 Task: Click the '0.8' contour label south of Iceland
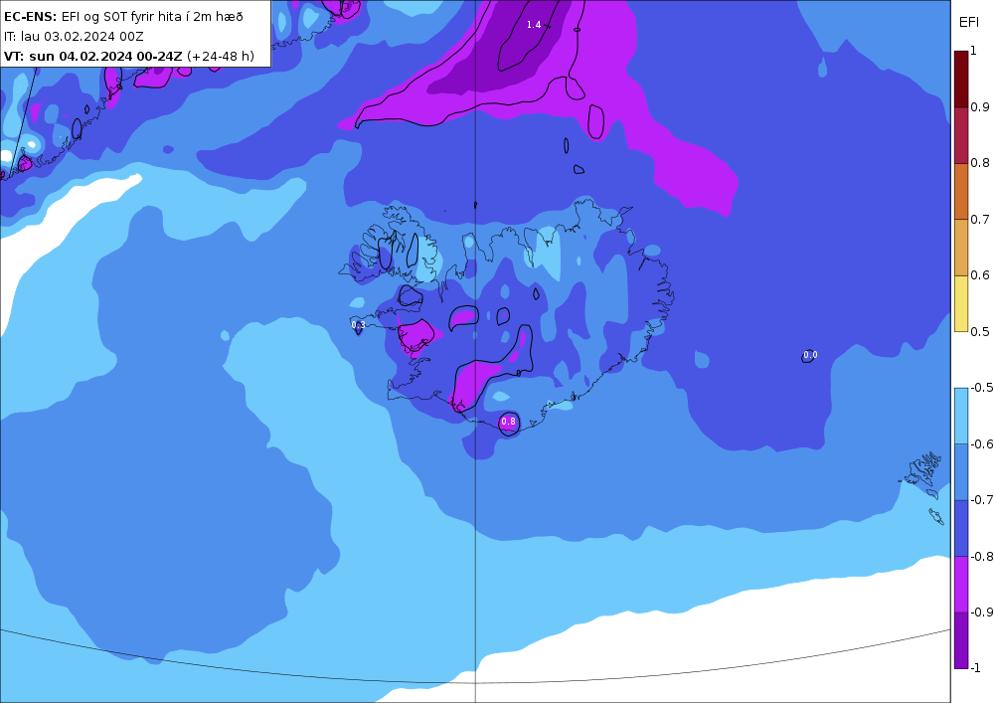click(508, 422)
